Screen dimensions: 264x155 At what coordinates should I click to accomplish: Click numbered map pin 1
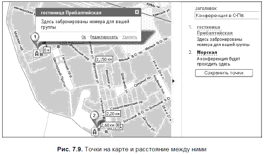(35, 37)
